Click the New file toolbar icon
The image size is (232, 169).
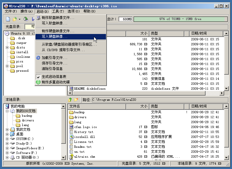pyautogui.click(x=8, y=19)
